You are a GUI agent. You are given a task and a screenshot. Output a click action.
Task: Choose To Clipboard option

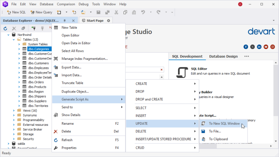point(223,139)
